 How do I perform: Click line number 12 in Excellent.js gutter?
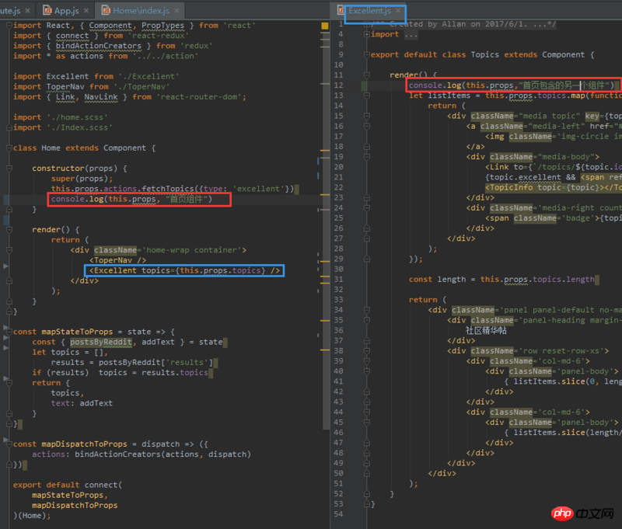point(338,85)
